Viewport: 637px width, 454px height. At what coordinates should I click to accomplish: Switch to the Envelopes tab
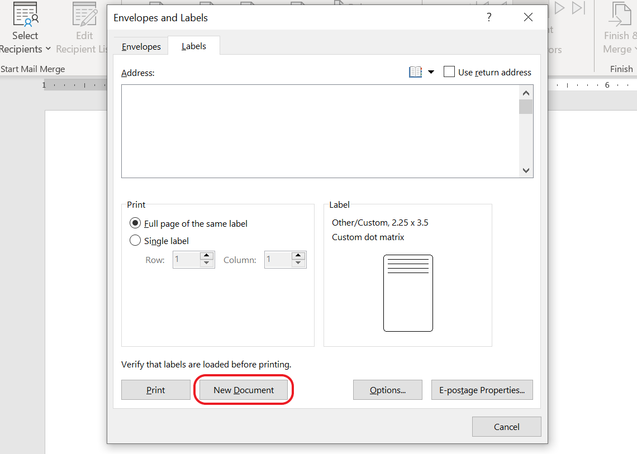pyautogui.click(x=141, y=46)
